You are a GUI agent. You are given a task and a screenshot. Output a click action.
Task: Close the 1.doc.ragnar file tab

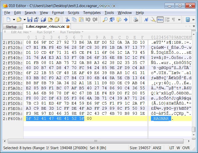coord(68,27)
